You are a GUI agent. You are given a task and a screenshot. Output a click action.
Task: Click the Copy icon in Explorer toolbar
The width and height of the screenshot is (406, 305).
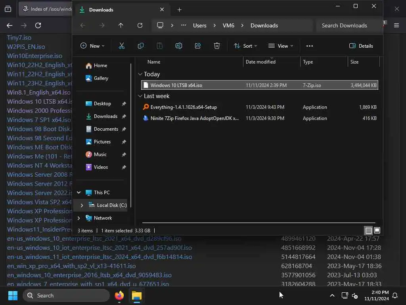[x=141, y=46]
